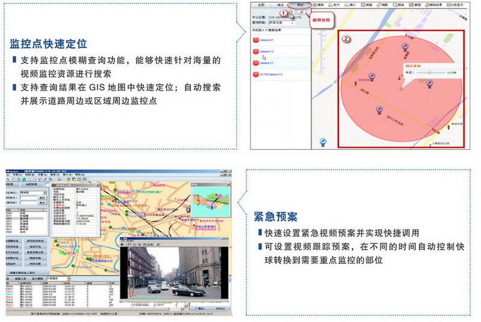Click 查找 button beside plate number field
The width and height of the screenshot is (481, 322).
click(x=42, y=203)
